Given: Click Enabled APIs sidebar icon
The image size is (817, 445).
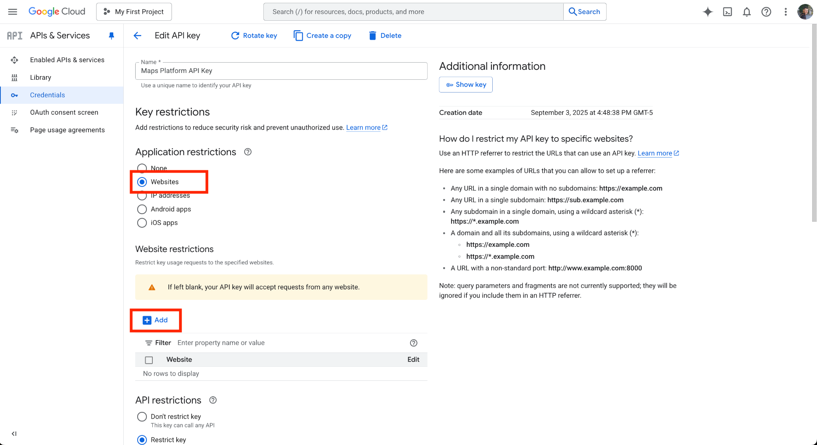Looking at the screenshot, I should pyautogui.click(x=14, y=60).
